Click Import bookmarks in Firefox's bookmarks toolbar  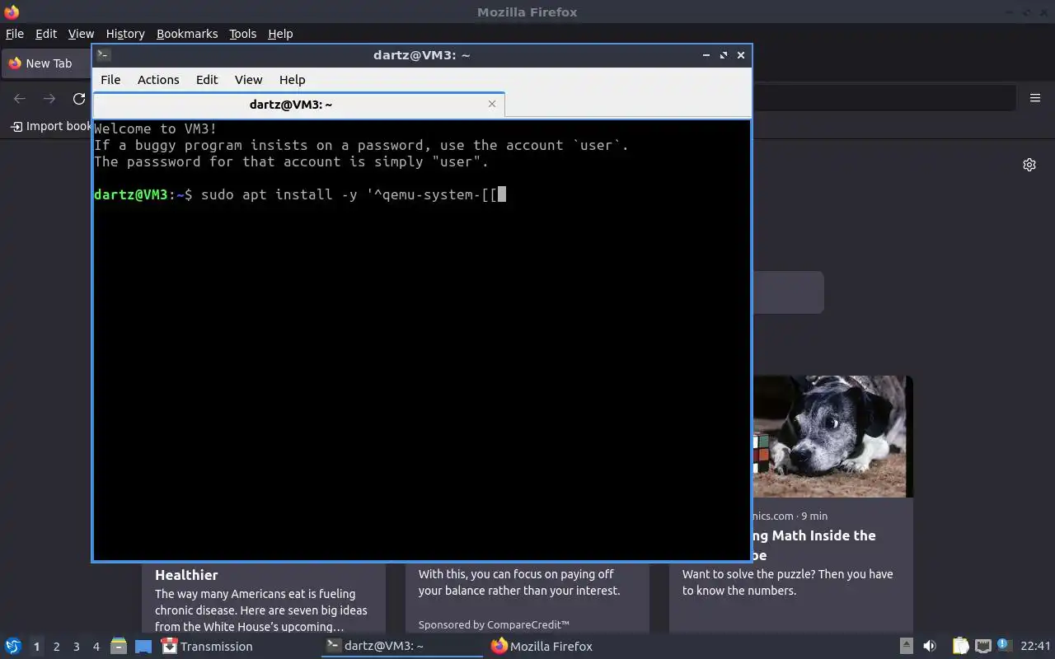tap(50, 126)
